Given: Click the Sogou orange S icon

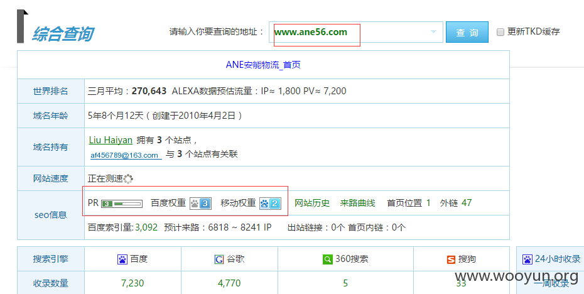Looking at the screenshot, I should coord(451,259).
